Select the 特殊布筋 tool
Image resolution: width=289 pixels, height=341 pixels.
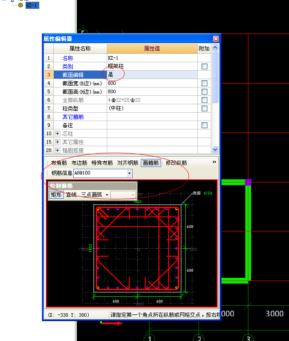click(x=102, y=163)
